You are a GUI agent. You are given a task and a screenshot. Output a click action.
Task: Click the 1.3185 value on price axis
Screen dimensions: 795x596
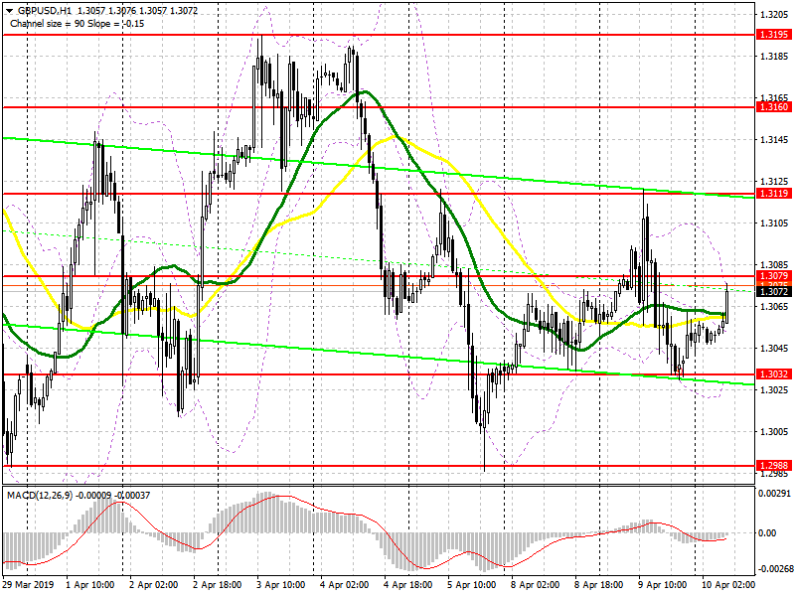pos(774,57)
